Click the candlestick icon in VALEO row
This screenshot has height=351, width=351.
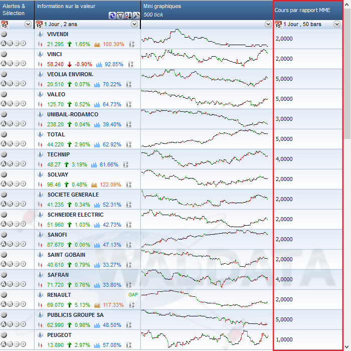point(40,104)
